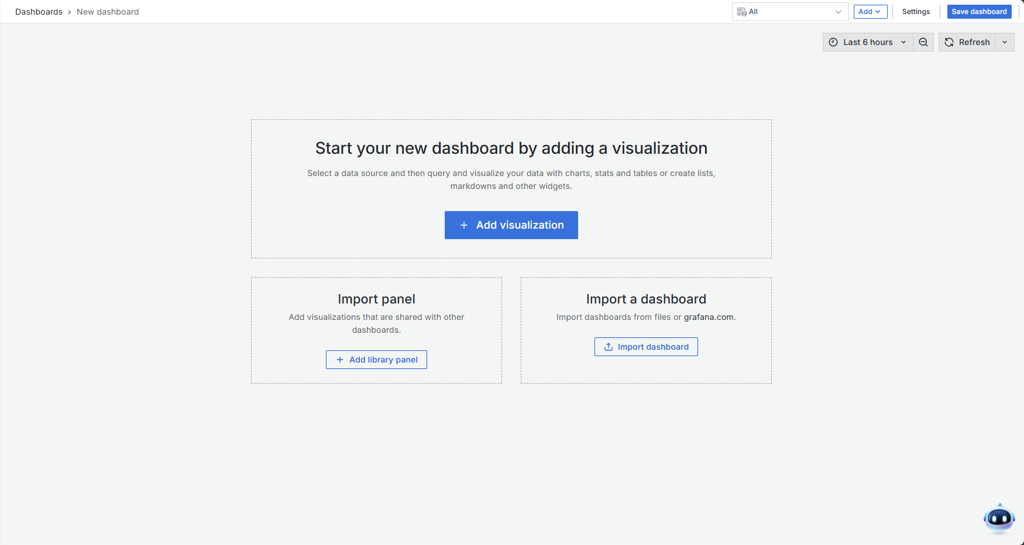The image size is (1024, 545).
Task: Click the plus icon on Add library panel
Action: pyautogui.click(x=340, y=360)
